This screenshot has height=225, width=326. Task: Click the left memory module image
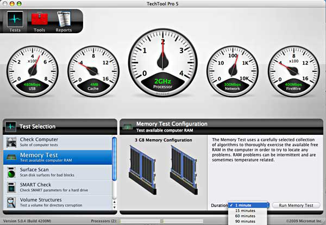(141, 165)
